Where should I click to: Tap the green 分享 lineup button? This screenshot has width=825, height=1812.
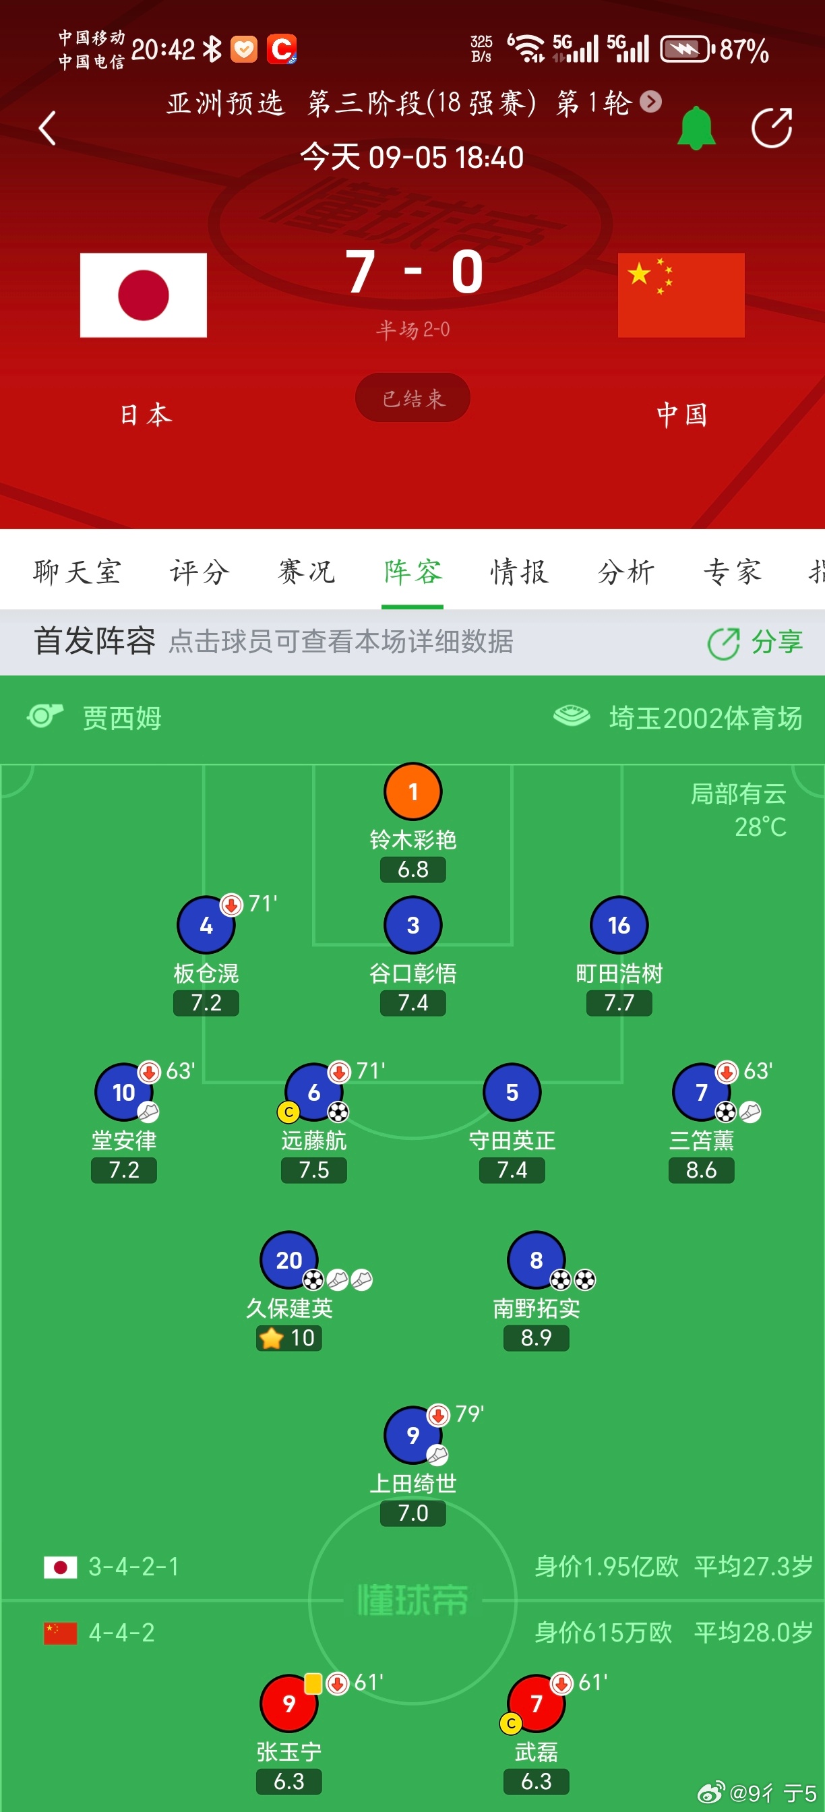point(756,642)
